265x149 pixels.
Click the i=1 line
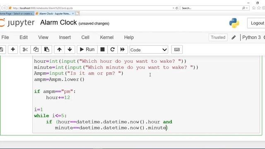[x=39, y=109]
